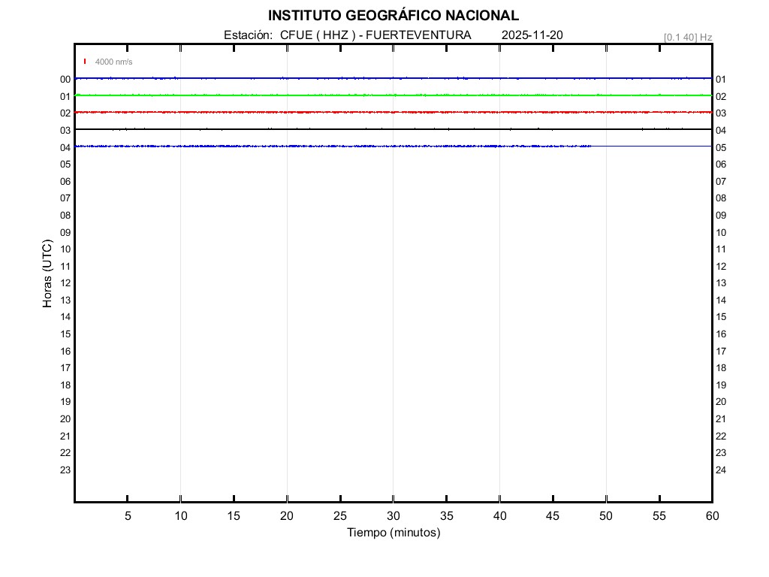Screen dimensions: 769x577
Task: Click the red 4000 nm/s scale bar
Action: [85, 62]
